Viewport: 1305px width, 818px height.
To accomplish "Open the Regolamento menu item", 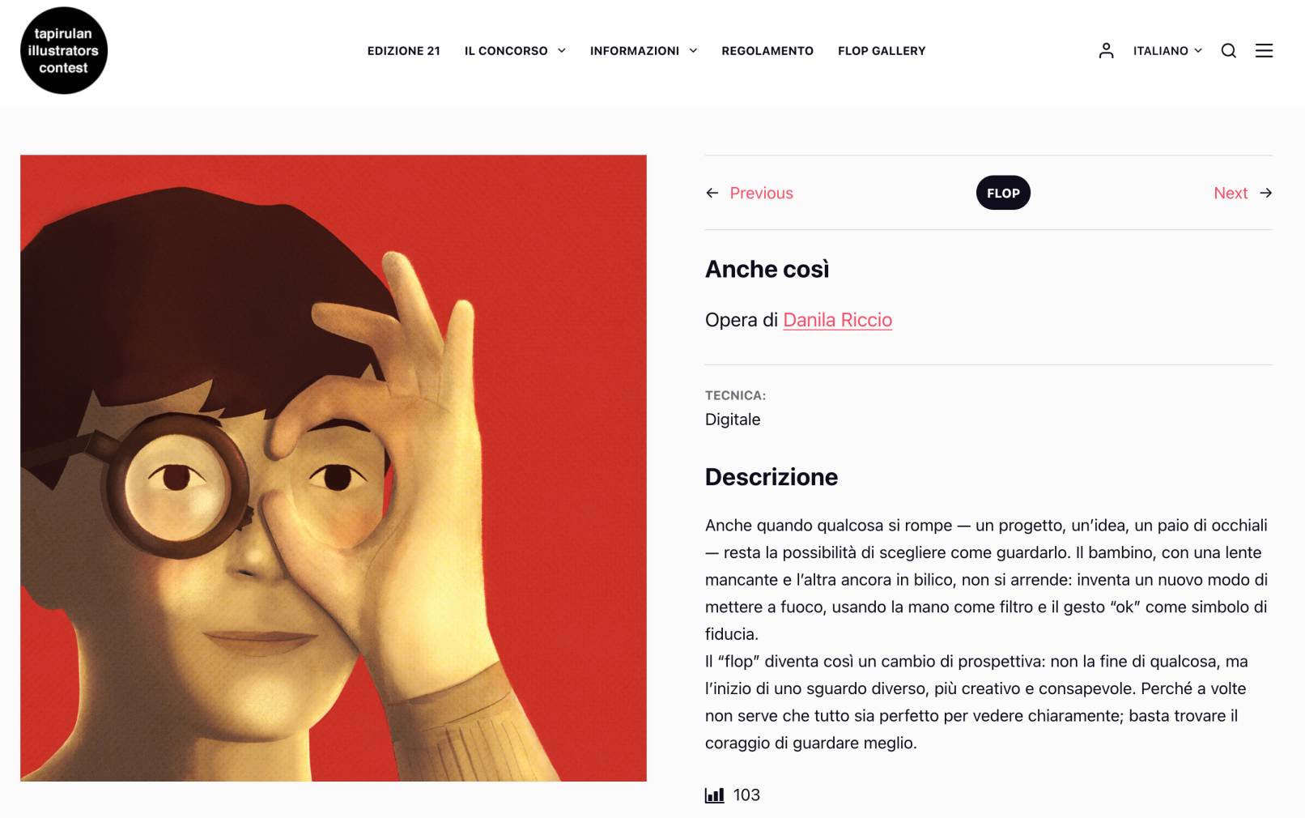I will click(x=767, y=51).
